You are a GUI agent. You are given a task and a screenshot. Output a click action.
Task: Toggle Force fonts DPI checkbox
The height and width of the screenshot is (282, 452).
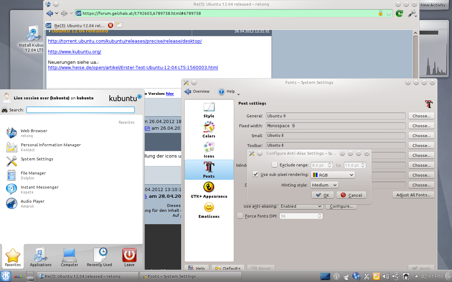click(x=240, y=216)
